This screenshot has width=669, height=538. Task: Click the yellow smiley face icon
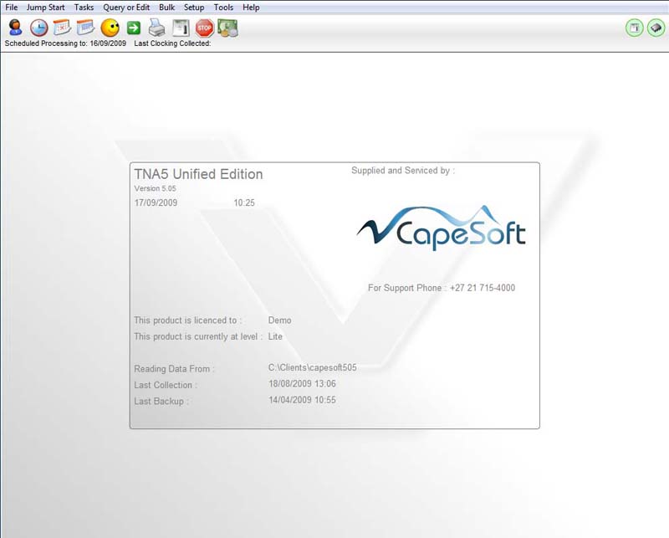(x=110, y=28)
